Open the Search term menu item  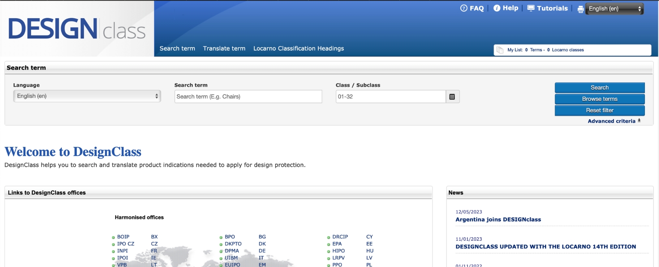coord(177,48)
